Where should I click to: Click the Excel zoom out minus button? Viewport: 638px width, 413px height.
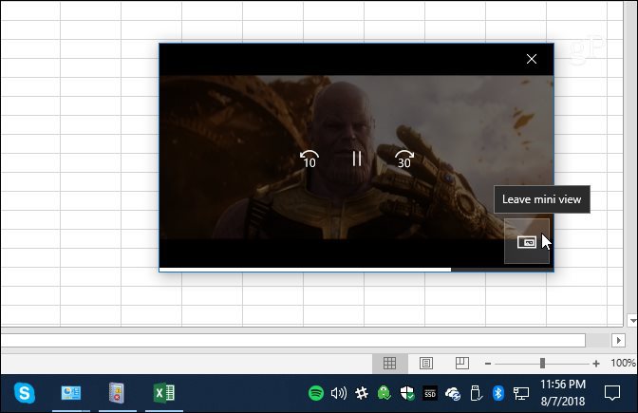[x=488, y=364]
